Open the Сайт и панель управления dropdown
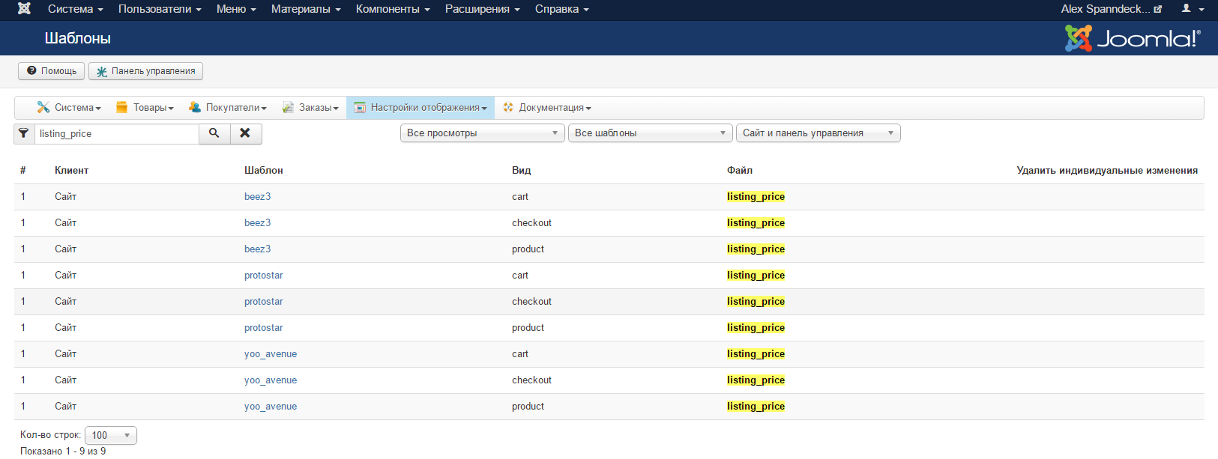The width and height of the screenshot is (1218, 459). point(818,133)
